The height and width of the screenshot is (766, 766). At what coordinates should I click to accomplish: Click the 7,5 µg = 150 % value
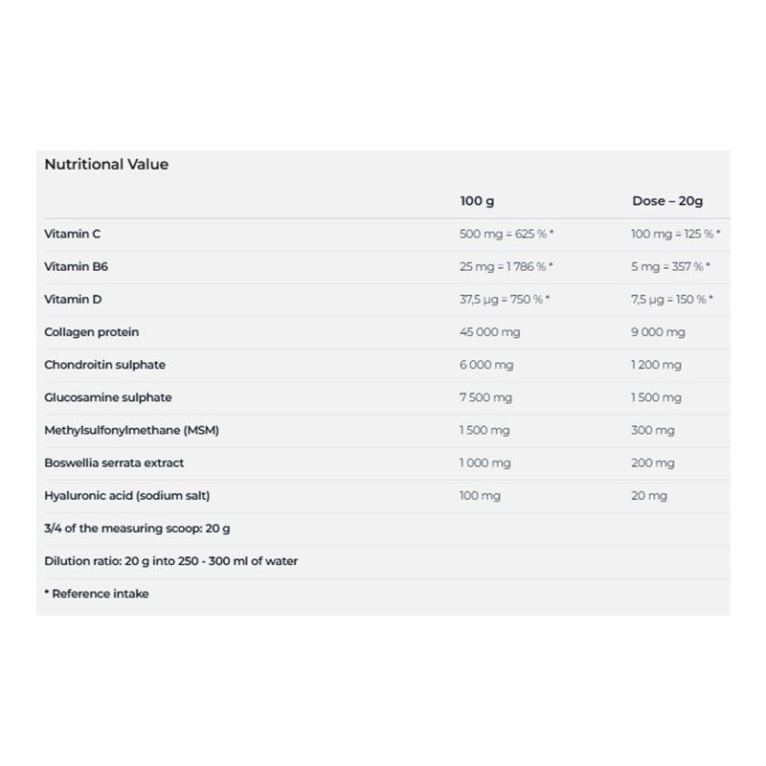click(672, 300)
